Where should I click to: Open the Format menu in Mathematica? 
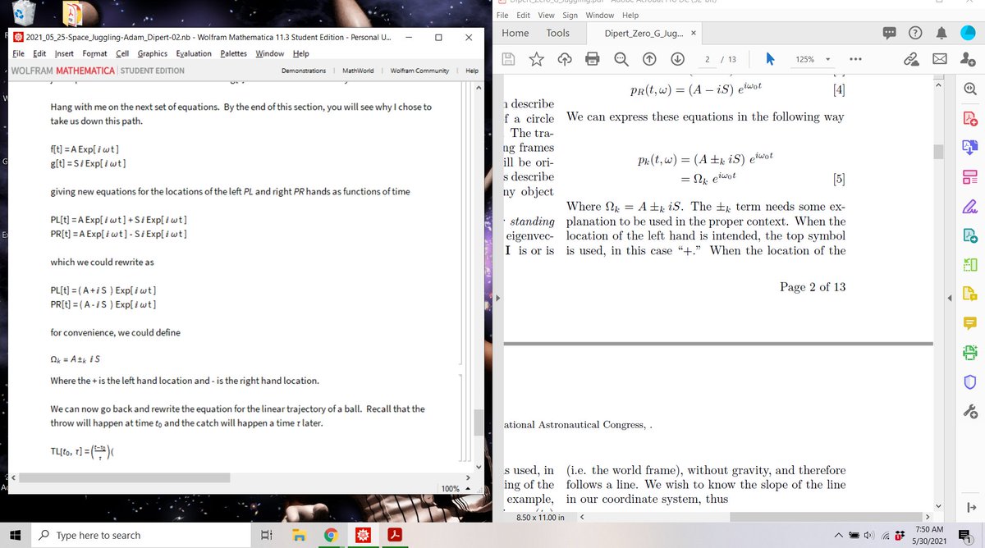(96, 53)
